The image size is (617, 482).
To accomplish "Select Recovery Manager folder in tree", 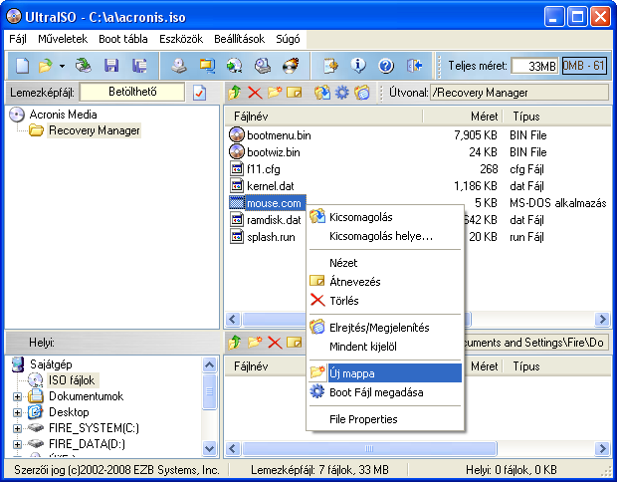I will [95, 130].
